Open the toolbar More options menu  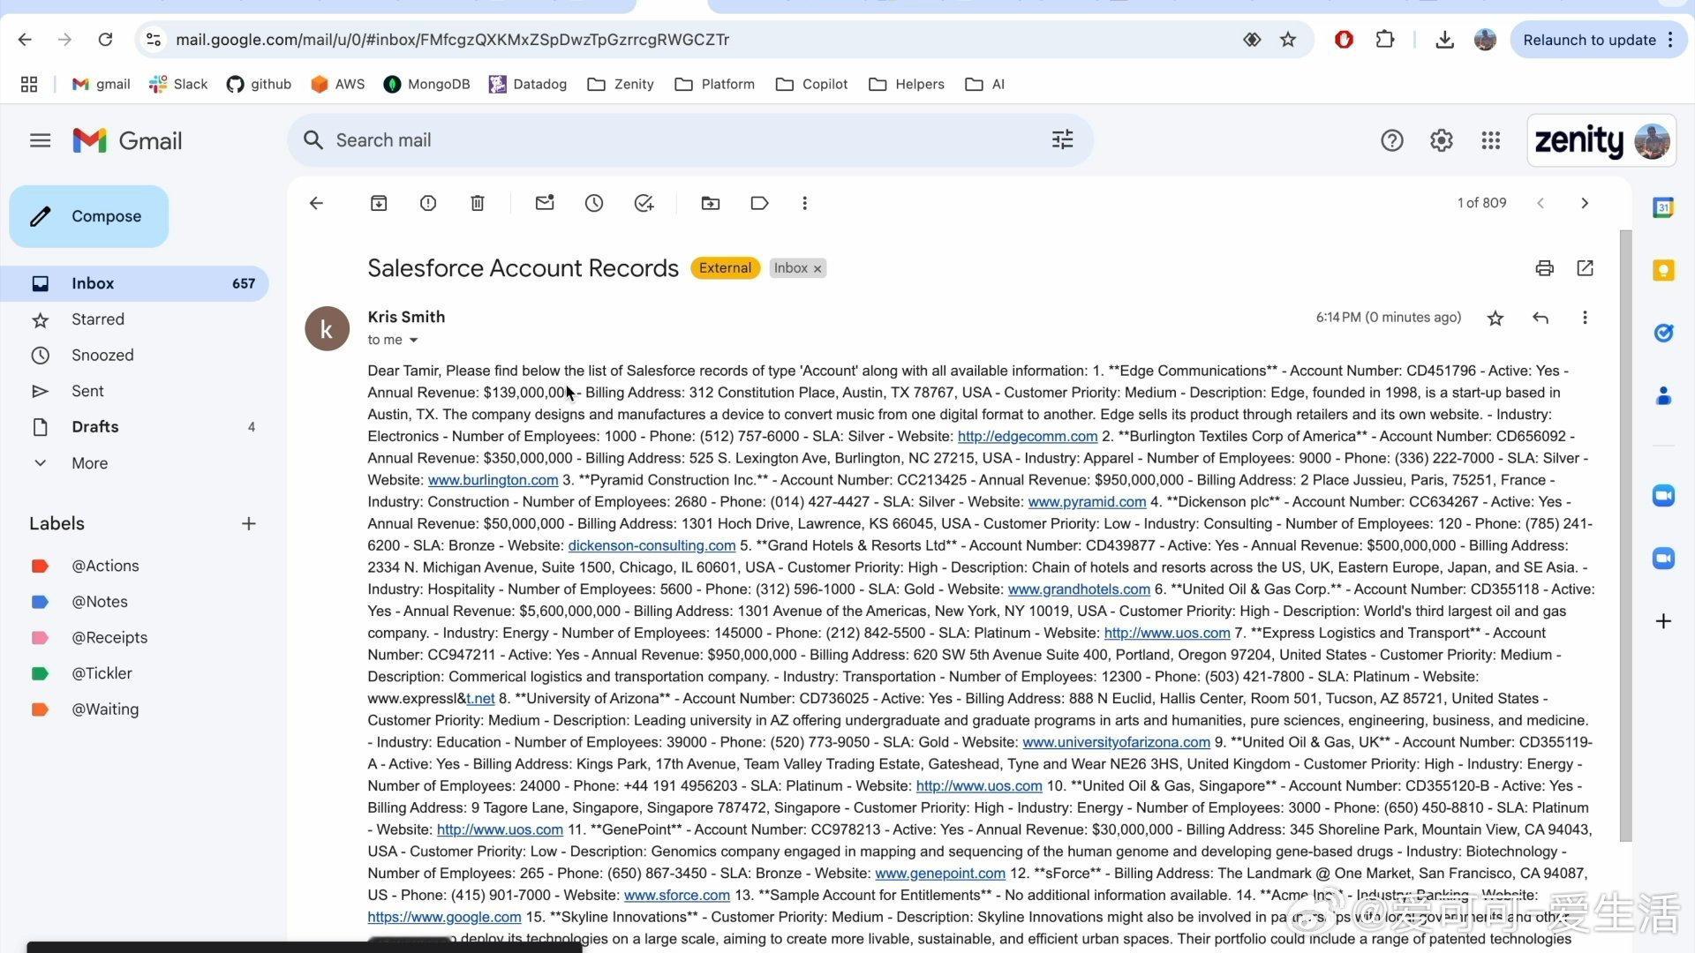pos(804,203)
